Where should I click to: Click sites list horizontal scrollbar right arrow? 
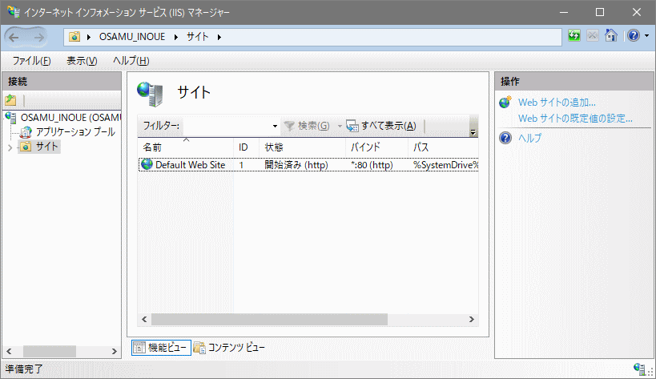coord(472,320)
